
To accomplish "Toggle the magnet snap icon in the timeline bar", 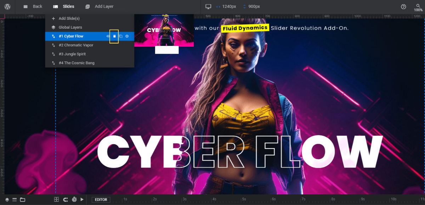I will (65, 200).
